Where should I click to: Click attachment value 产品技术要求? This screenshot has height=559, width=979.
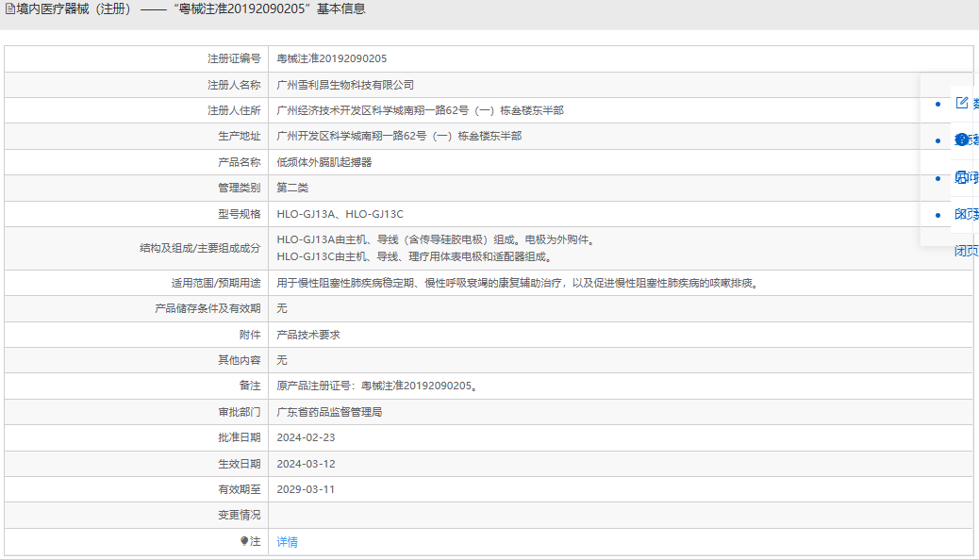[x=308, y=335]
